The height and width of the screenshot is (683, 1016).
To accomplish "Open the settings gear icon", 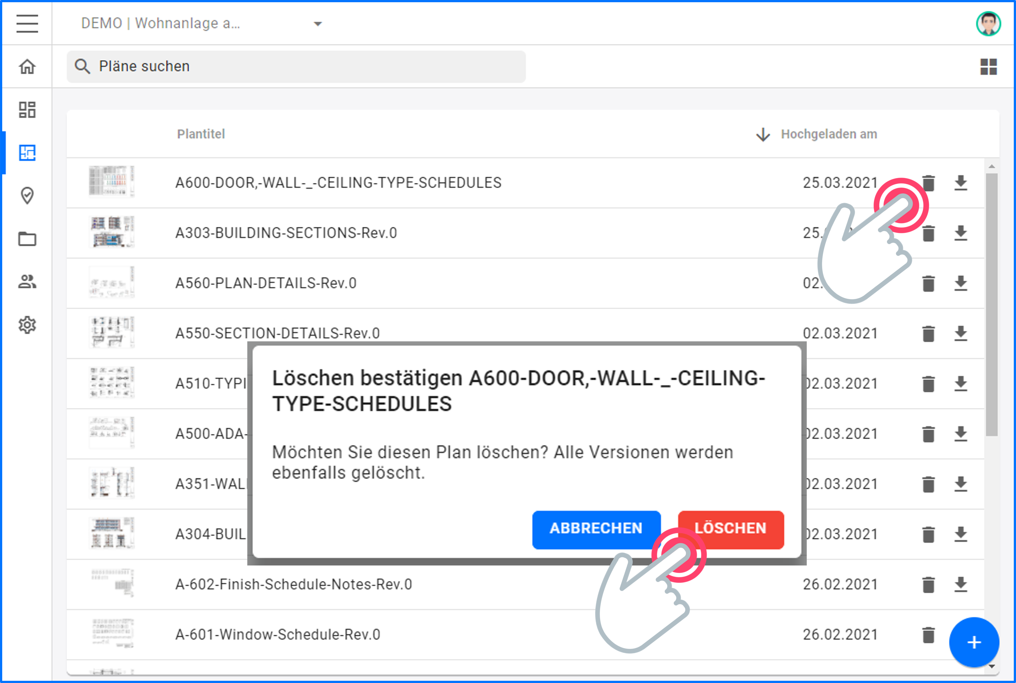I will pyautogui.click(x=27, y=325).
